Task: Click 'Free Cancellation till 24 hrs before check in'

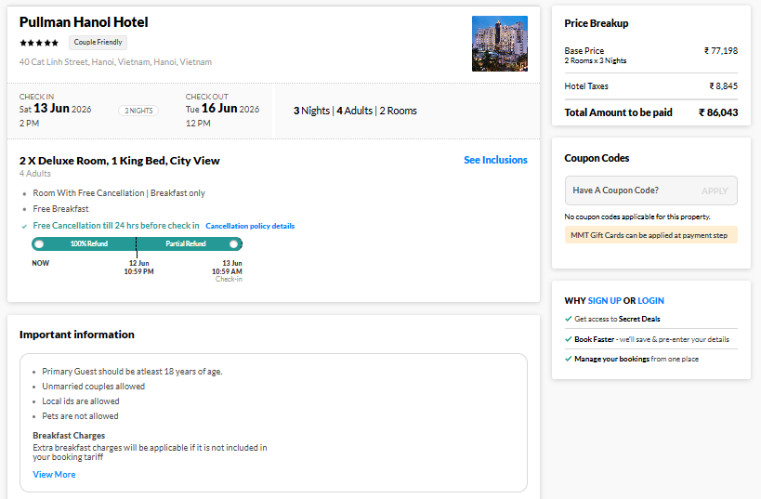Action: [116, 226]
